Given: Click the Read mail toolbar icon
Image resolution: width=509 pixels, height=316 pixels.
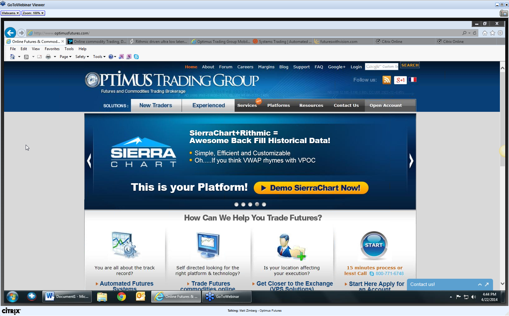Looking at the screenshot, I should [x=39, y=57].
